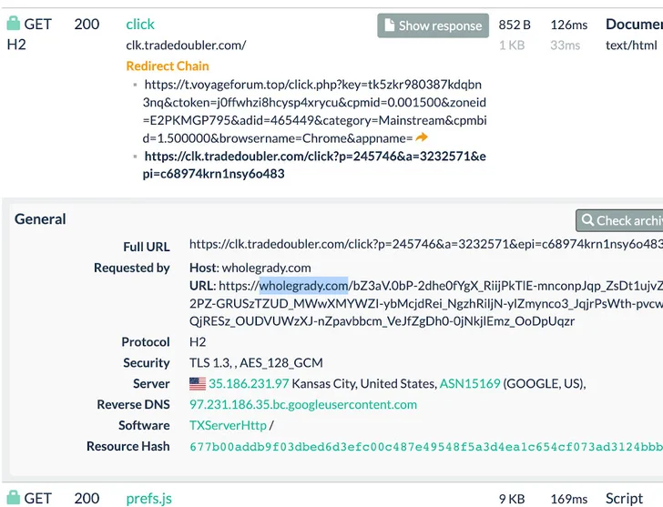Click the orange redirect arrow icon
The image size is (663, 507).
coord(422,137)
